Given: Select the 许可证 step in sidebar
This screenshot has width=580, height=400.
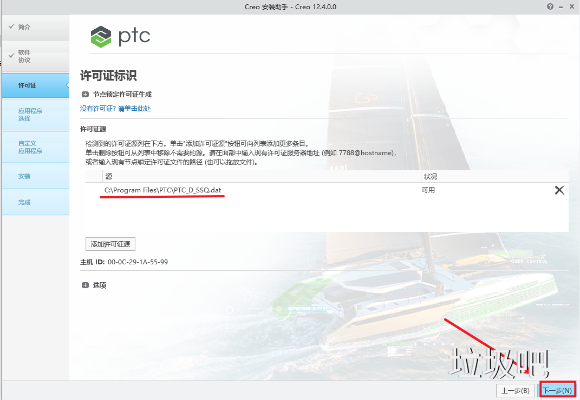Looking at the screenshot, I should pyautogui.click(x=36, y=85).
